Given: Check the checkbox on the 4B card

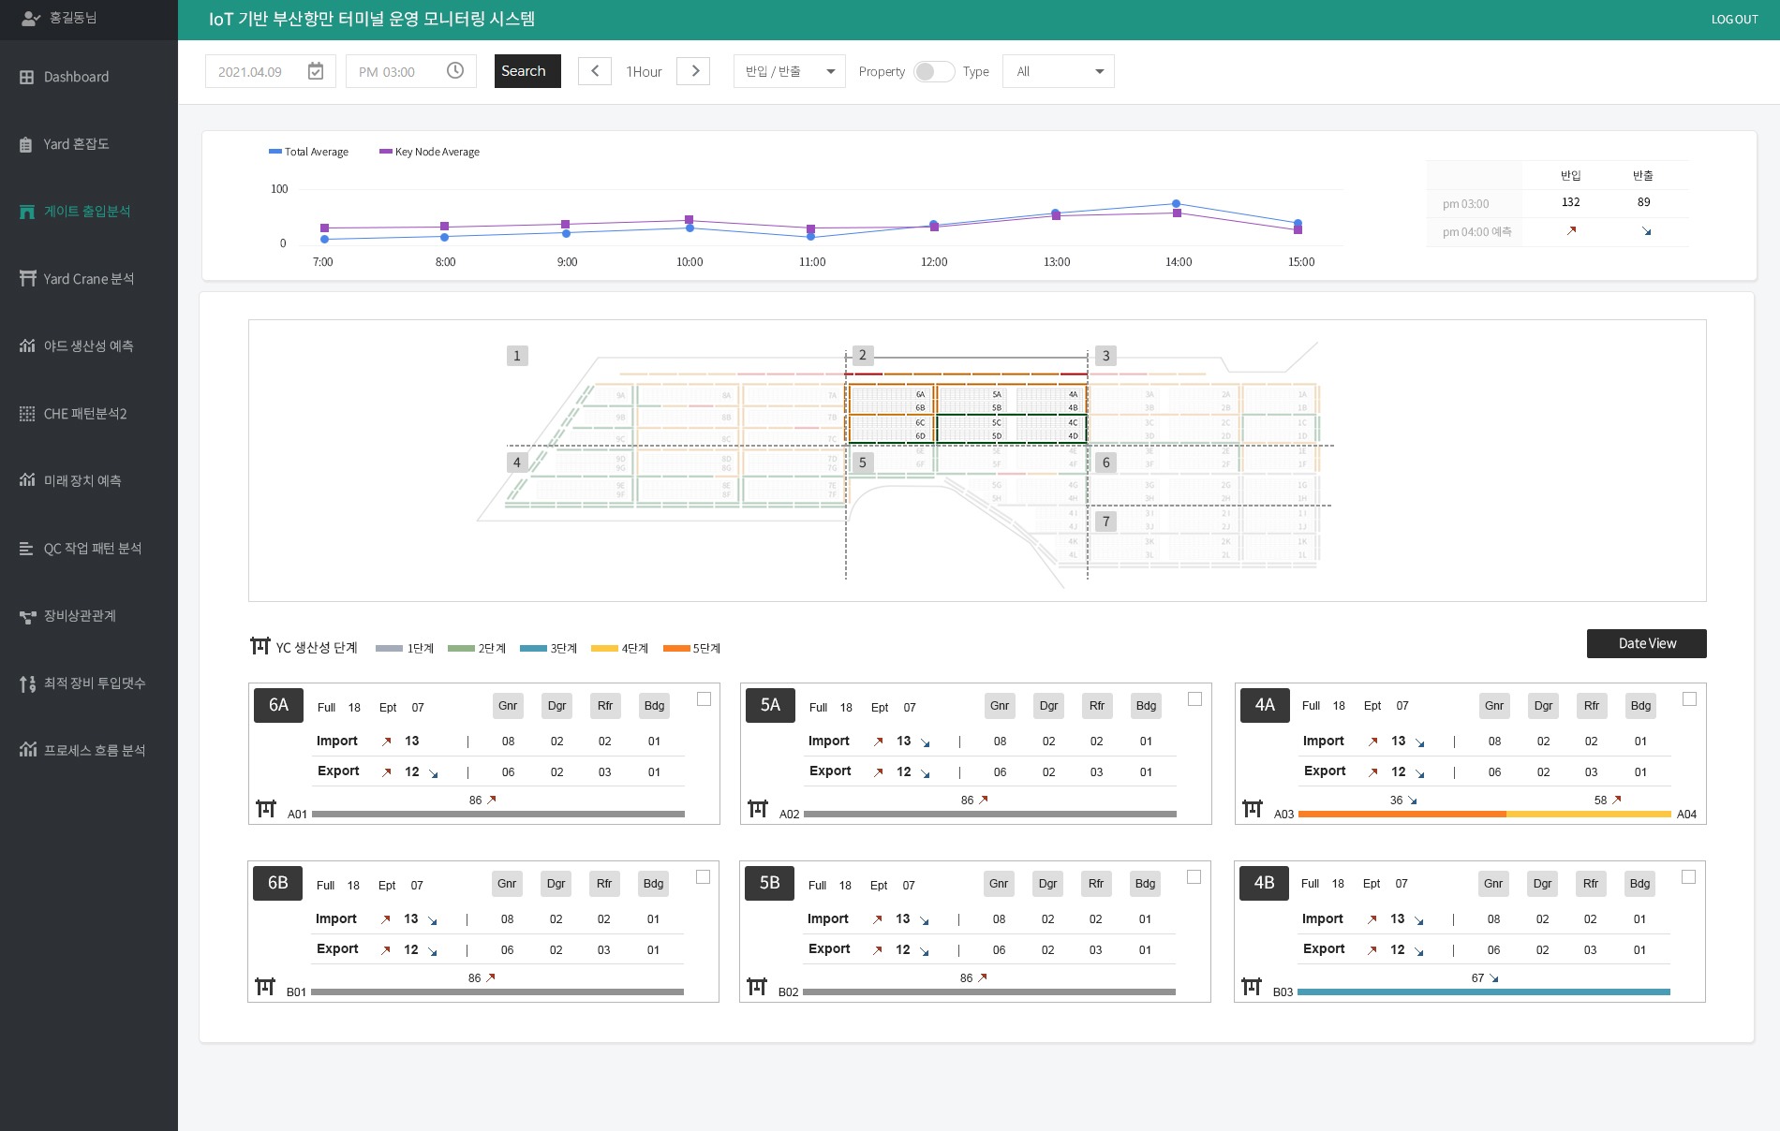Looking at the screenshot, I should pos(1688,877).
